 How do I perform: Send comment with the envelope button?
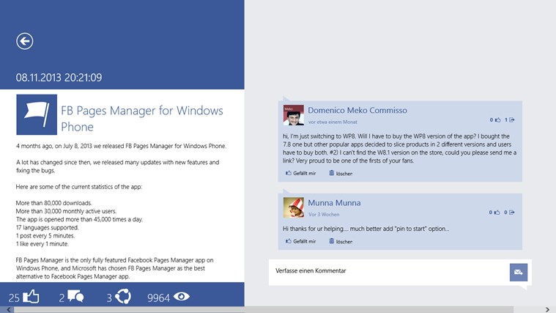tap(519, 272)
